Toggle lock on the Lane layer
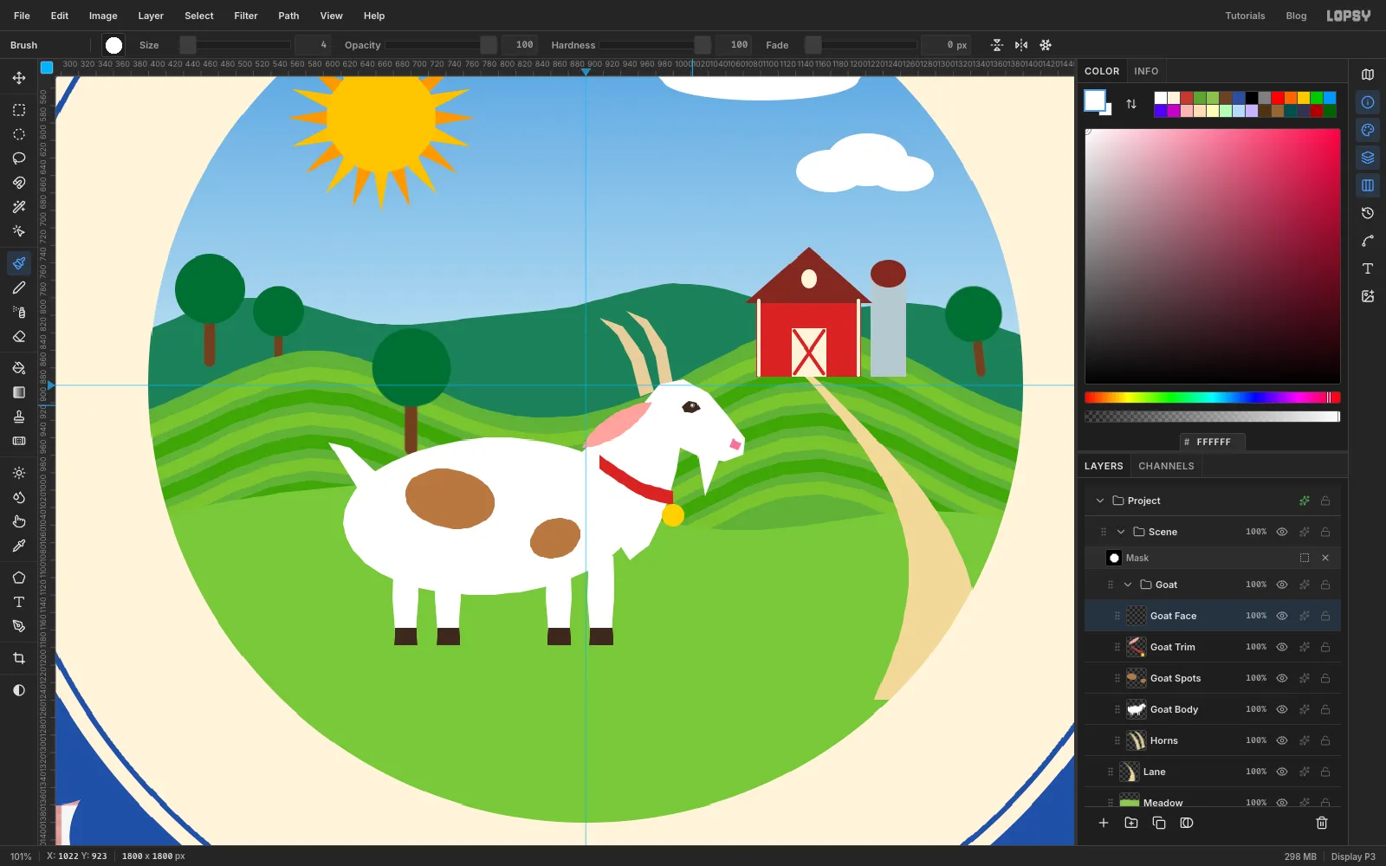Image resolution: width=1386 pixels, height=866 pixels. (x=1325, y=772)
